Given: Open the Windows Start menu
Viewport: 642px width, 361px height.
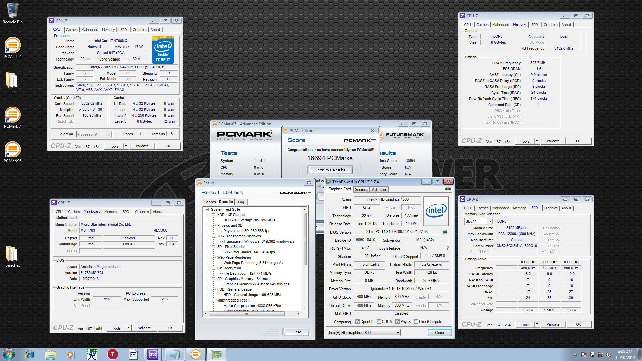Looking at the screenshot, I should coord(9,354).
